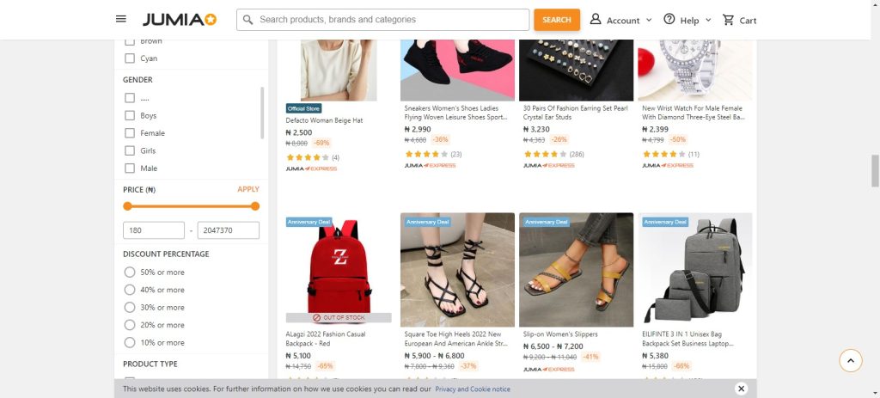This screenshot has width=880, height=398.
Task: Click the minimum price input field
Action: click(155, 230)
